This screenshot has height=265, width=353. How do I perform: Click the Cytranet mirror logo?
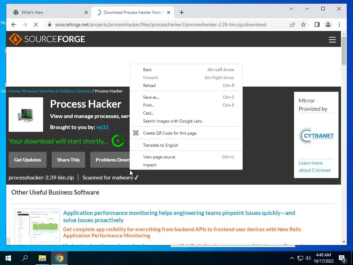coord(316,136)
